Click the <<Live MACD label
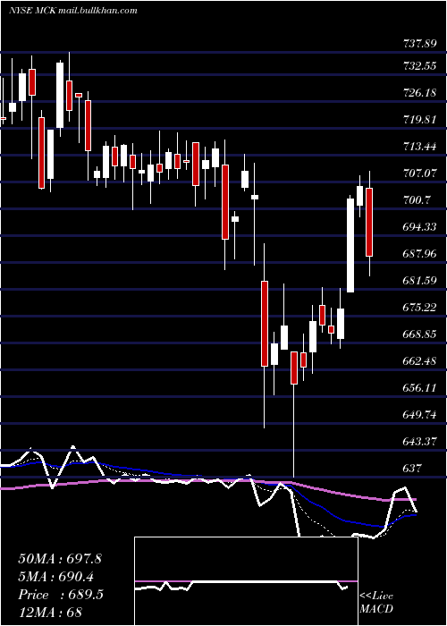 click(x=376, y=602)
